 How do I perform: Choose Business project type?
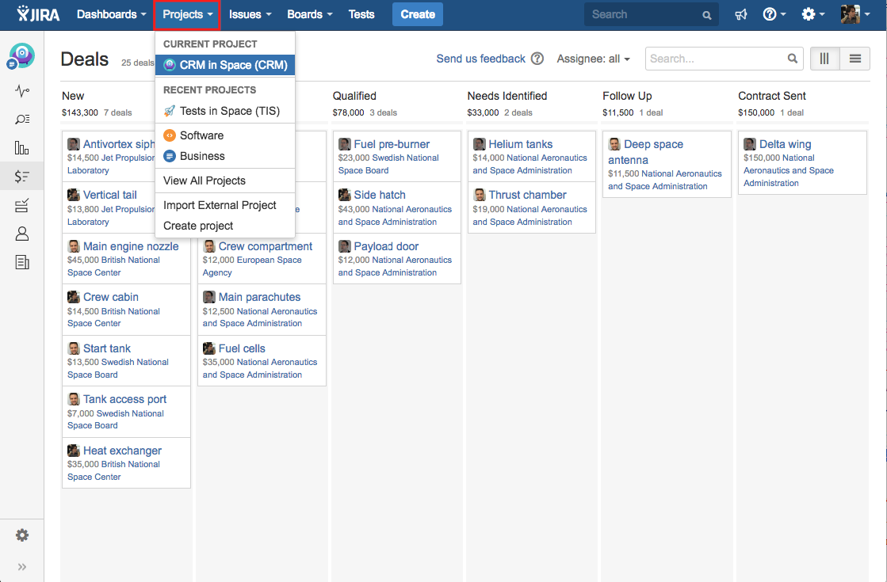pyautogui.click(x=225, y=156)
